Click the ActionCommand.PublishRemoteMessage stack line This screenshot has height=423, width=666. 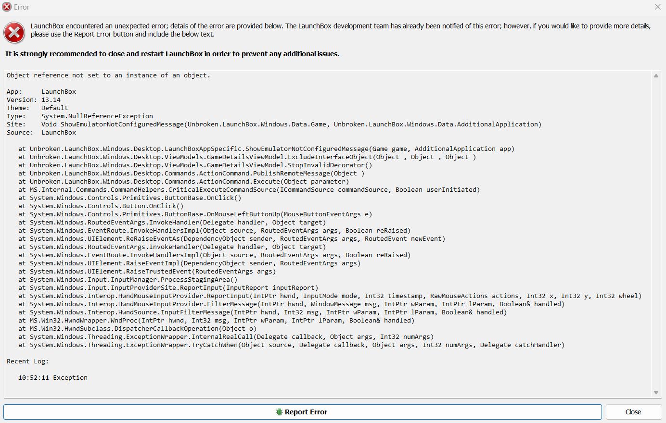click(x=192, y=174)
